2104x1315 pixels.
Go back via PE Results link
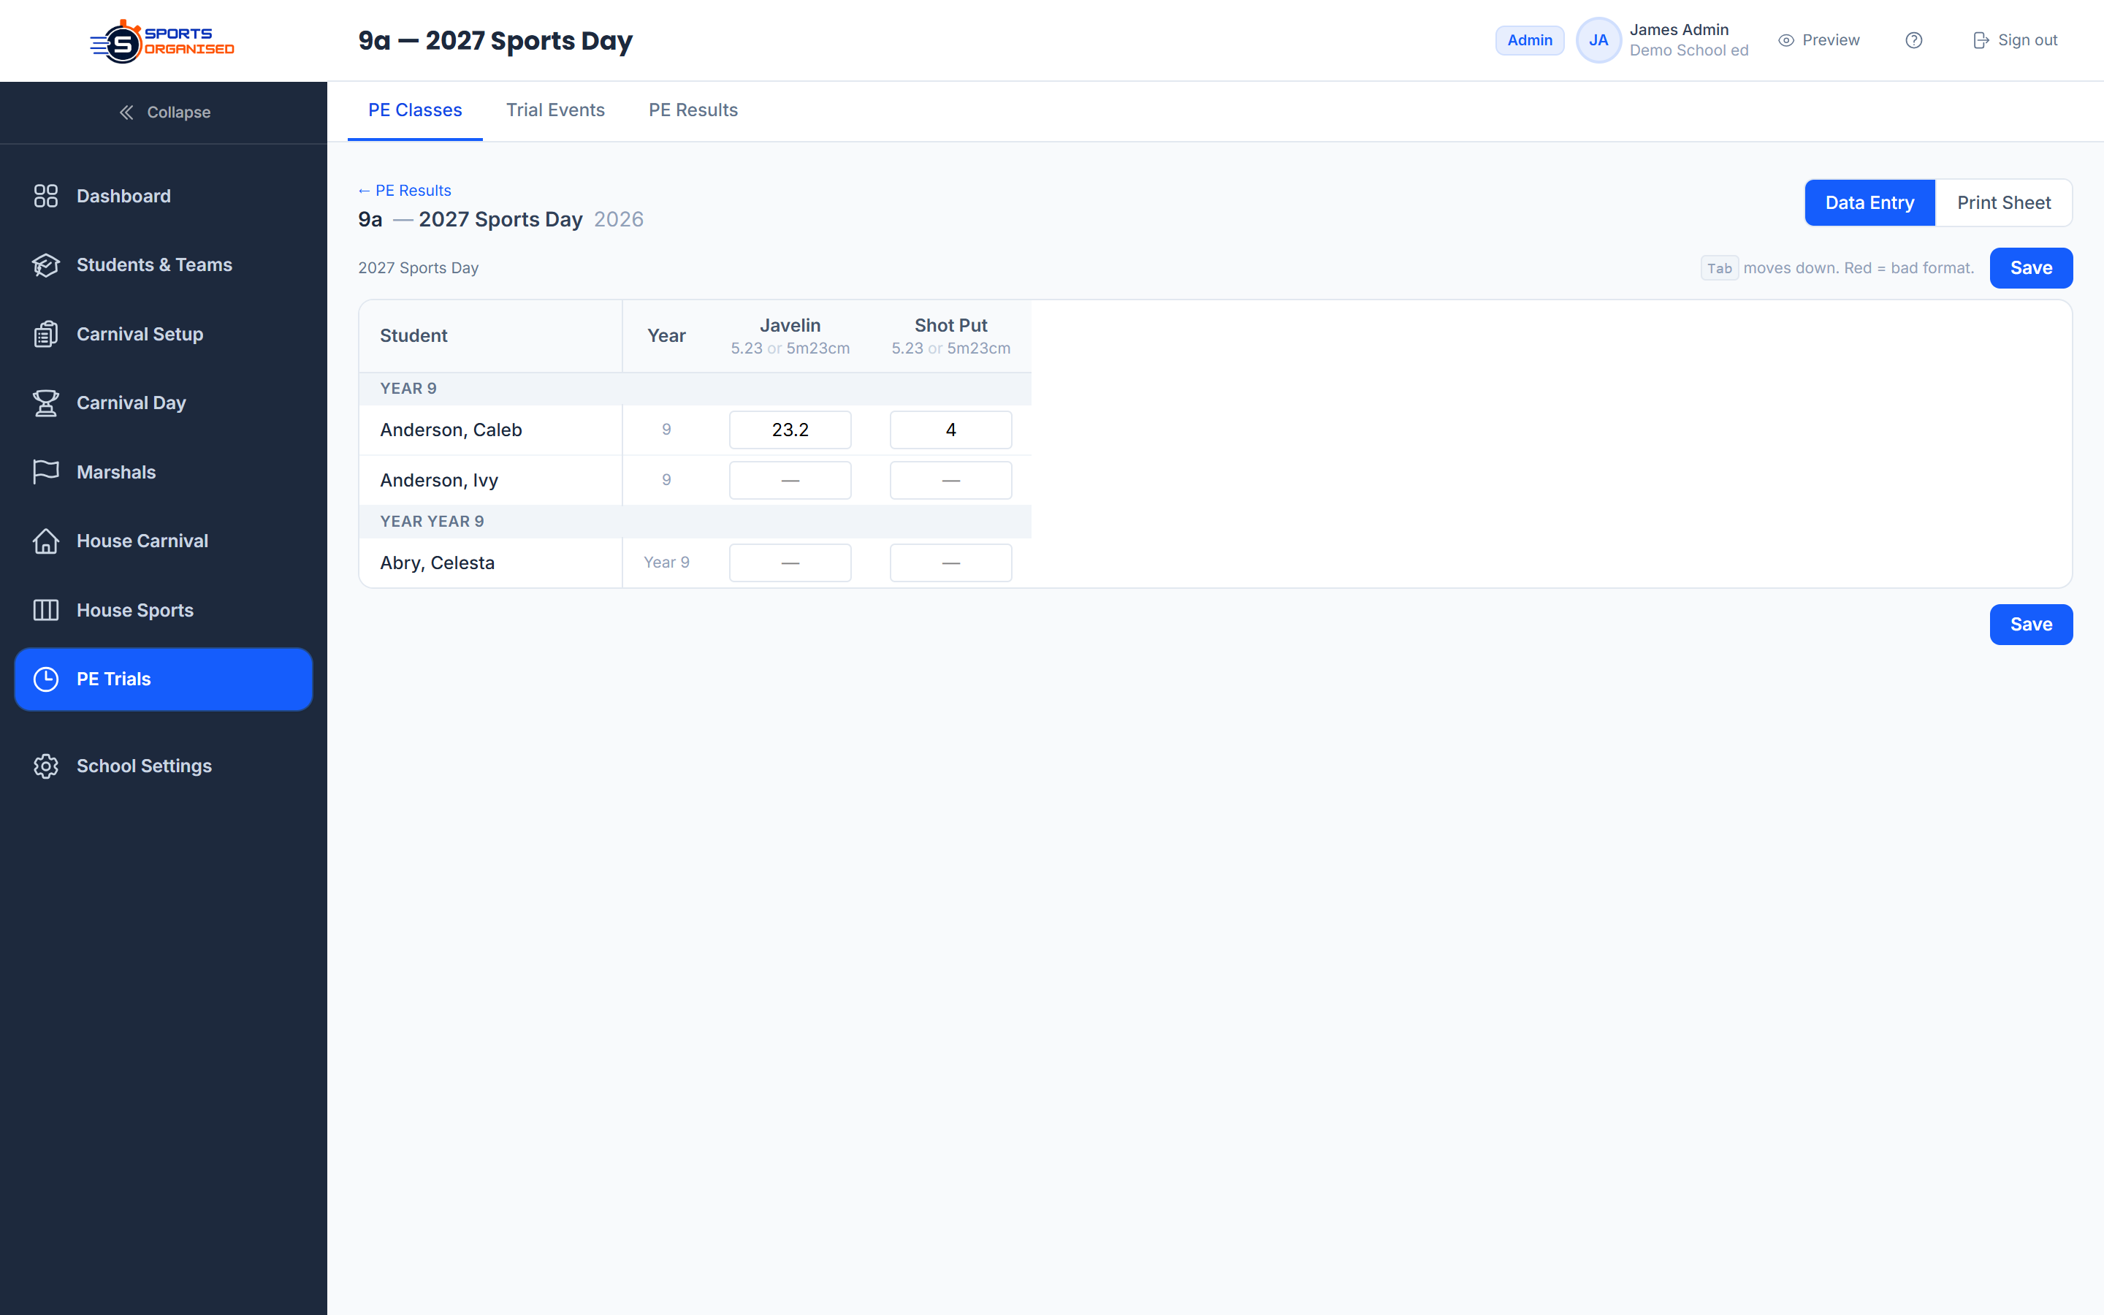click(404, 191)
